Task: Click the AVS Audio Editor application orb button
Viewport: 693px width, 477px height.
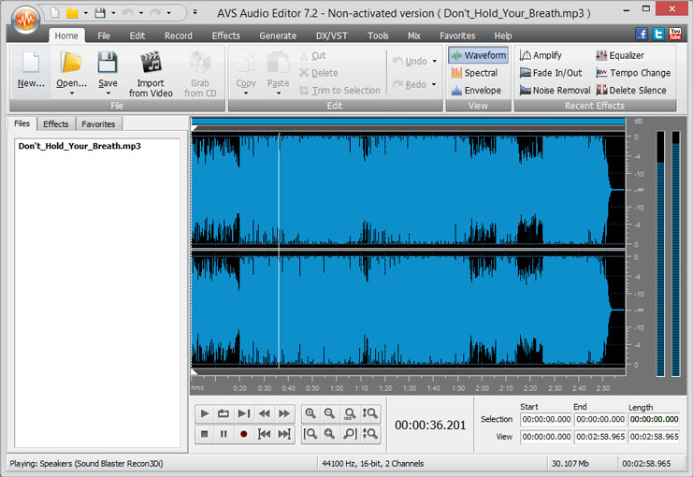Action: point(25,20)
